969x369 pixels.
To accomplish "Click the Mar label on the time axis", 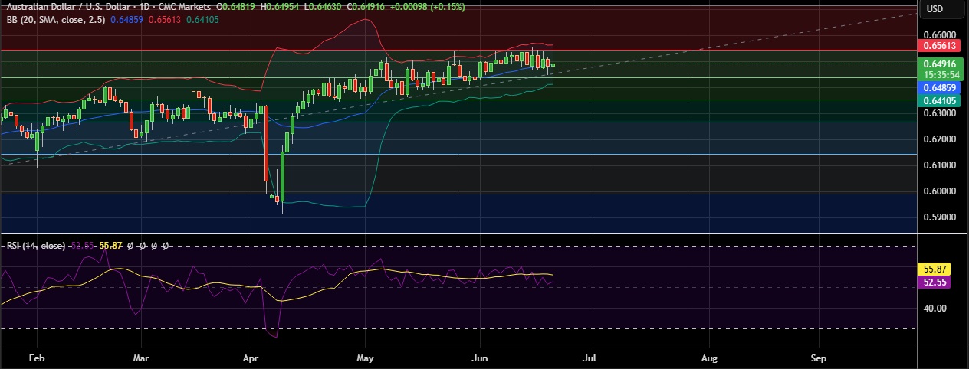I will (x=140, y=358).
